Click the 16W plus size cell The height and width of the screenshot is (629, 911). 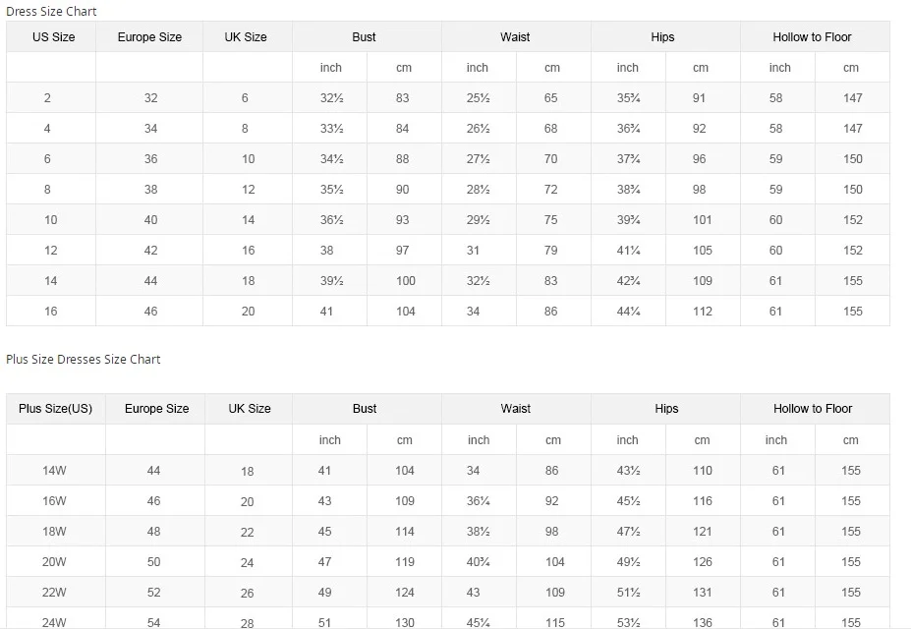click(54, 501)
